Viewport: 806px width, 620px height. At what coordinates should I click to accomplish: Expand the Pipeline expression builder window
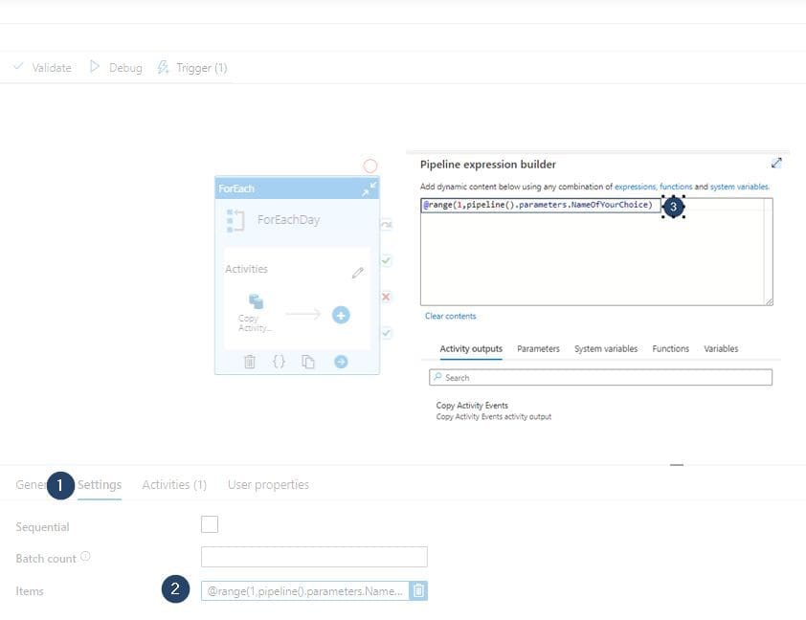click(777, 163)
